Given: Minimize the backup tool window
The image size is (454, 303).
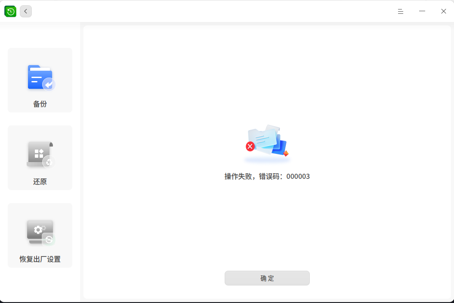Looking at the screenshot, I should [422, 11].
